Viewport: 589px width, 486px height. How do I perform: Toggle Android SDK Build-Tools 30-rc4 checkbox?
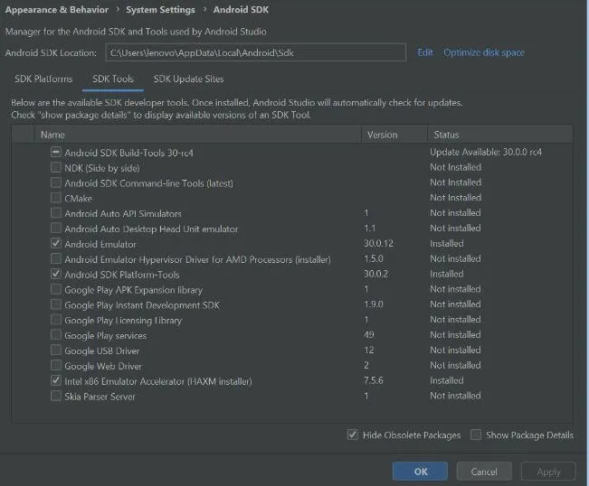click(x=55, y=153)
